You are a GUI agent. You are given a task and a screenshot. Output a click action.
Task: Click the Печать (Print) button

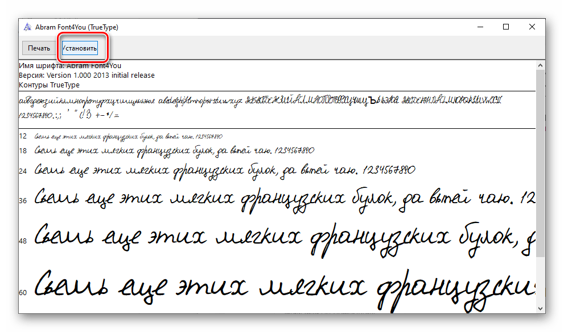point(39,48)
